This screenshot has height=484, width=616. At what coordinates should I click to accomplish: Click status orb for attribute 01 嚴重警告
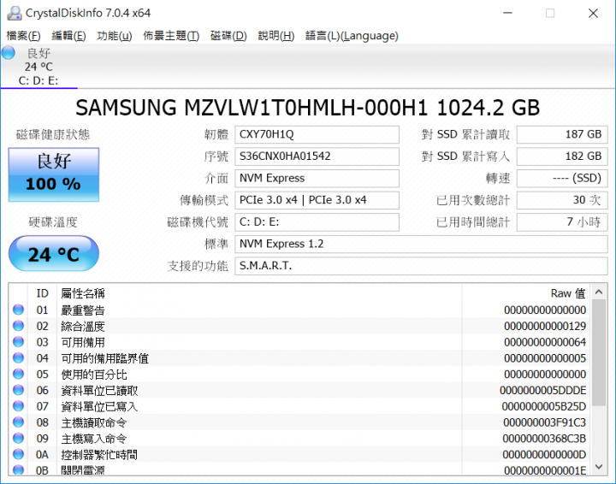19,310
